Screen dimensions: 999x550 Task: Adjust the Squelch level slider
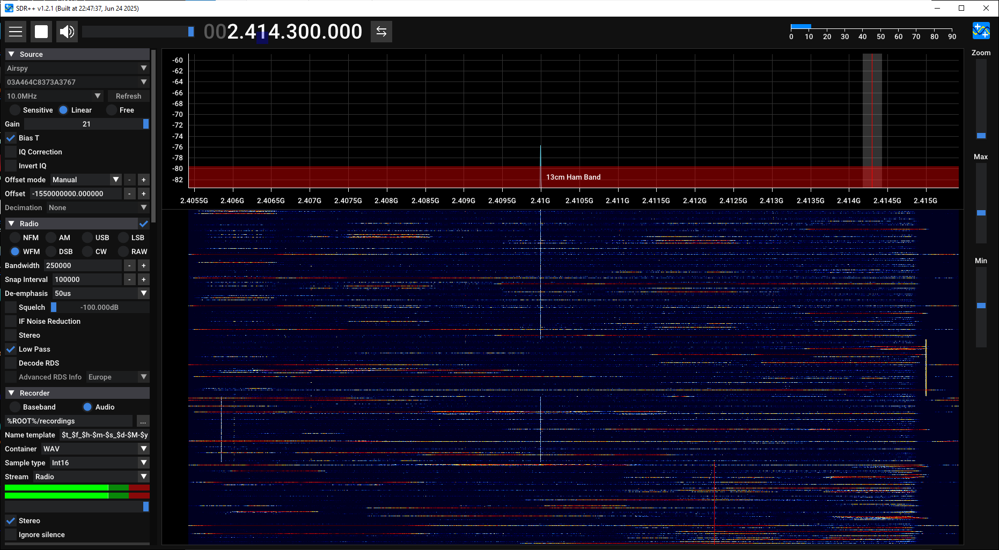pos(100,307)
